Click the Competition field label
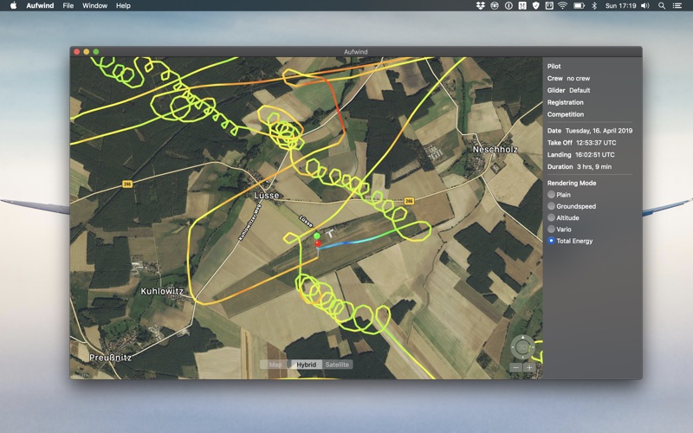 click(566, 114)
